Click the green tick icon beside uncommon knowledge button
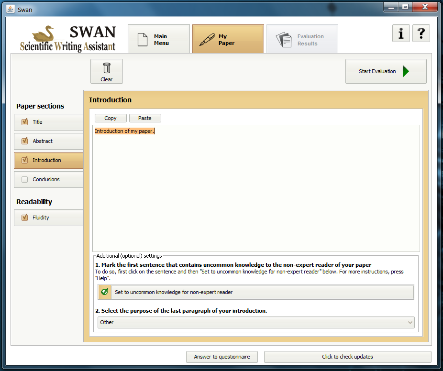443x371 pixels. [x=105, y=292]
